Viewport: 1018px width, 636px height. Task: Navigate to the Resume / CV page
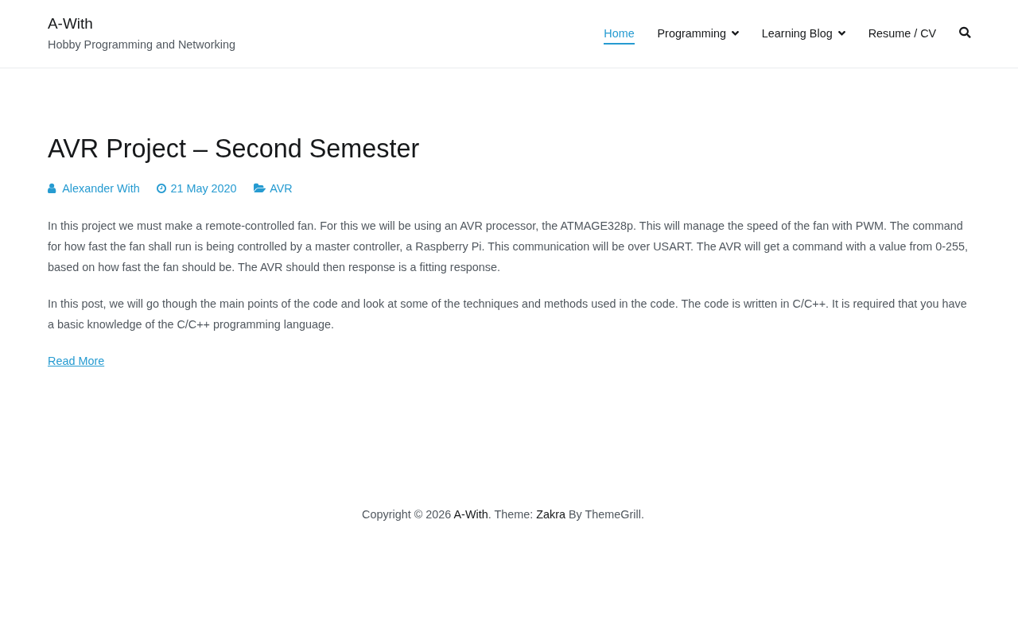click(902, 33)
